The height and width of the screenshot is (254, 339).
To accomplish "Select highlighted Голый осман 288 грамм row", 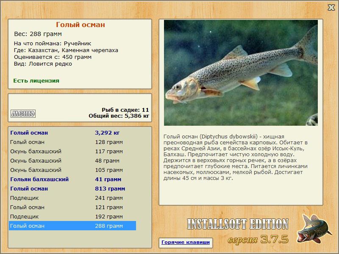I will click(72, 226).
